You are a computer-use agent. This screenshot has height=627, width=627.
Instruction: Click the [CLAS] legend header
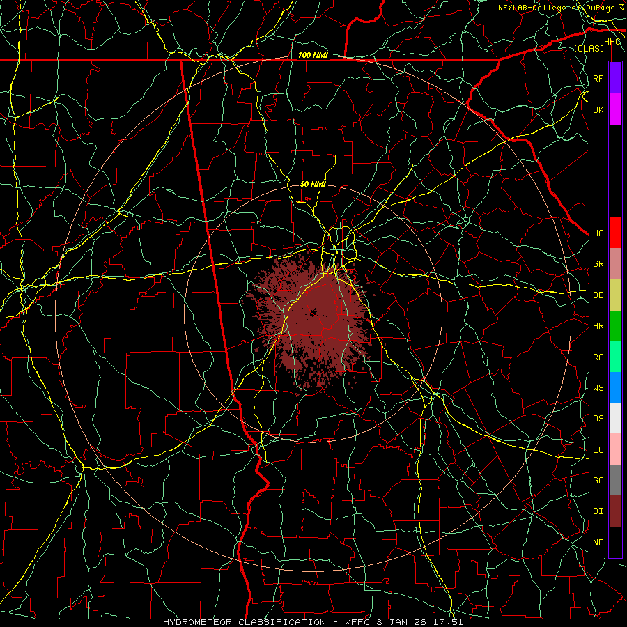(589, 49)
